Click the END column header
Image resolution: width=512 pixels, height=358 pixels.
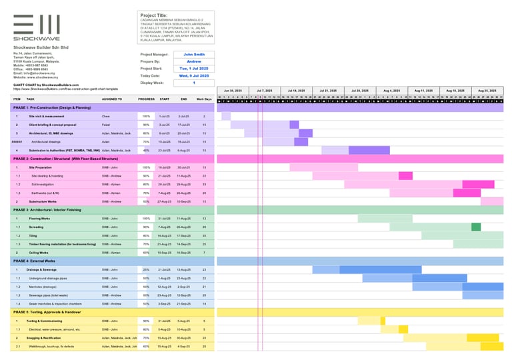pyautogui.click(x=183, y=99)
